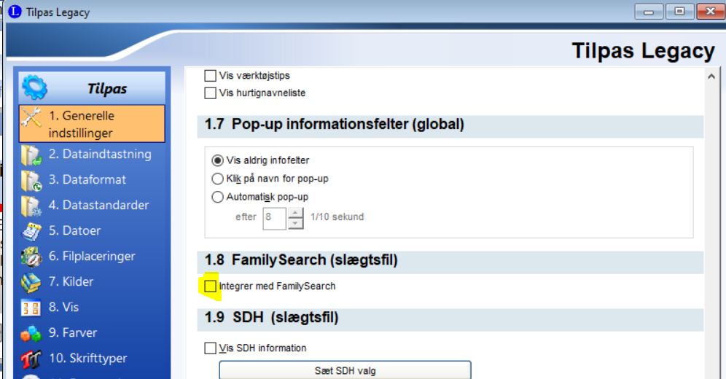Click the grid icon beside Vis
Viewport: 726px width, 379px height.
point(31,308)
